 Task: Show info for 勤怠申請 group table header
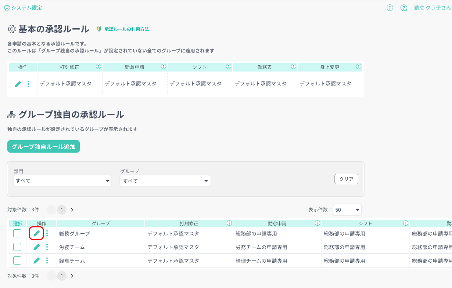click(318, 223)
